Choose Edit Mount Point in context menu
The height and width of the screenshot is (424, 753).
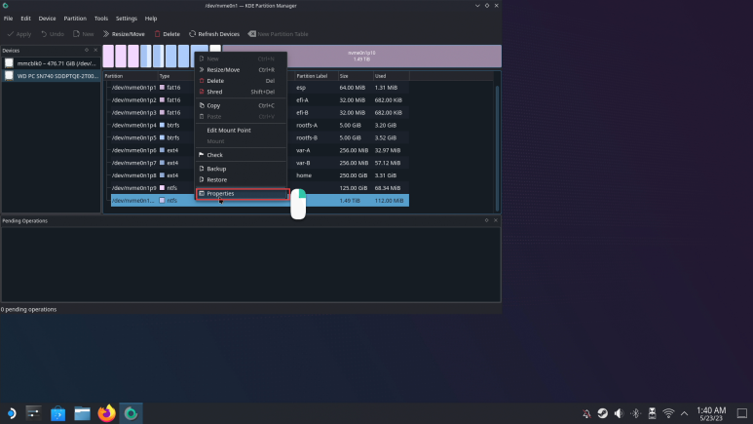(241, 131)
